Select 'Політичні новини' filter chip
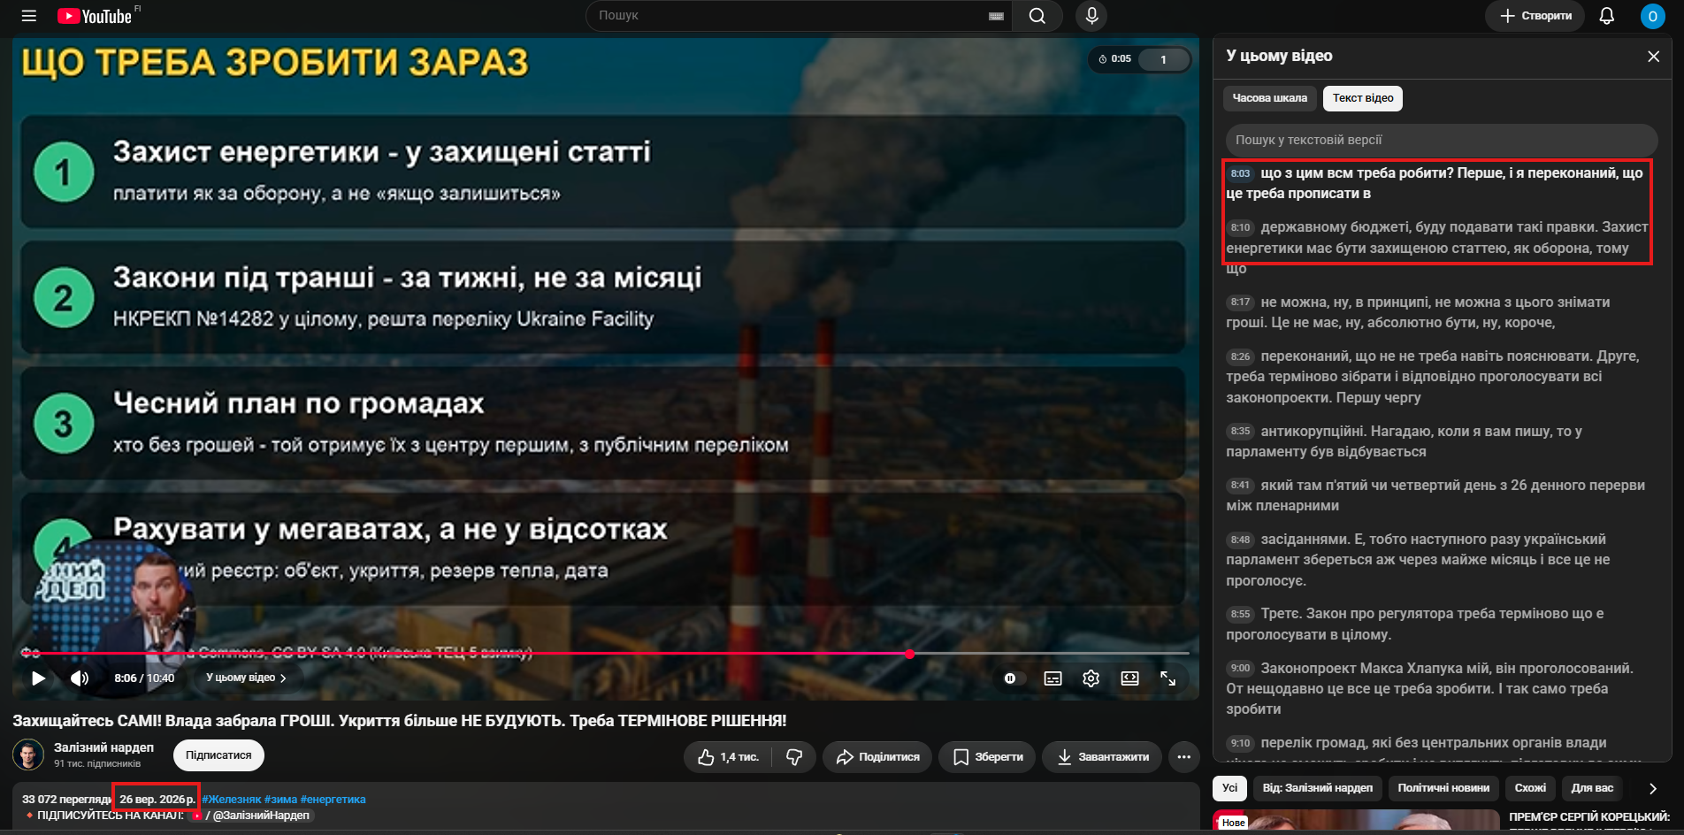Screen dimensions: 1684x835 coord(1443,788)
